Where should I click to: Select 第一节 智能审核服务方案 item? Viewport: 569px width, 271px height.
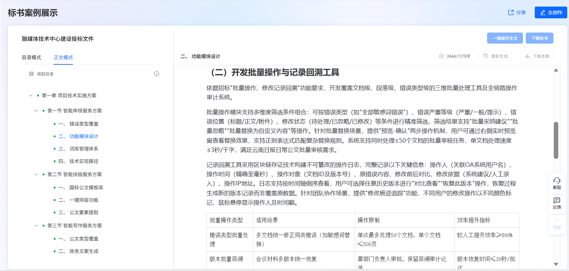click(75, 111)
